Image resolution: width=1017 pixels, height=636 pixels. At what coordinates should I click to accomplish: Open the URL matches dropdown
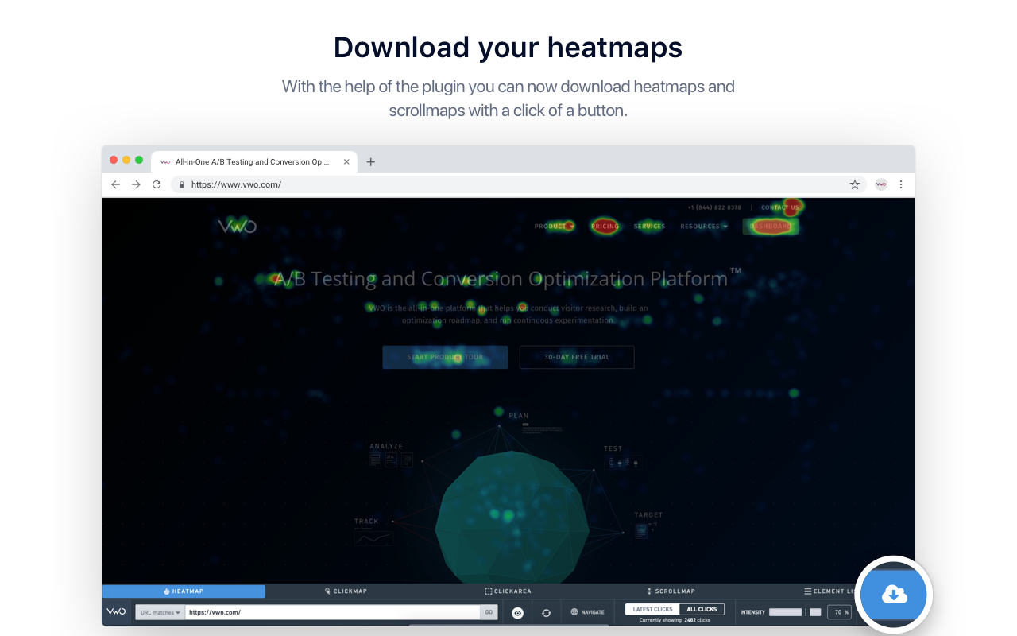(x=160, y=612)
